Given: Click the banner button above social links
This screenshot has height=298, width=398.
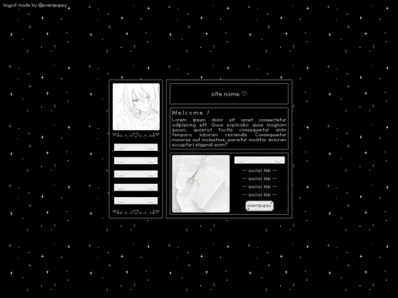Looking at the screenshot, I should pyautogui.click(x=259, y=160).
